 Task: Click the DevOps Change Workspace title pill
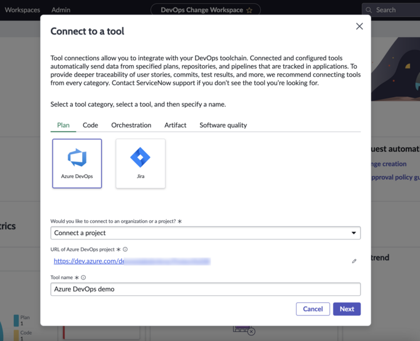coord(206,10)
